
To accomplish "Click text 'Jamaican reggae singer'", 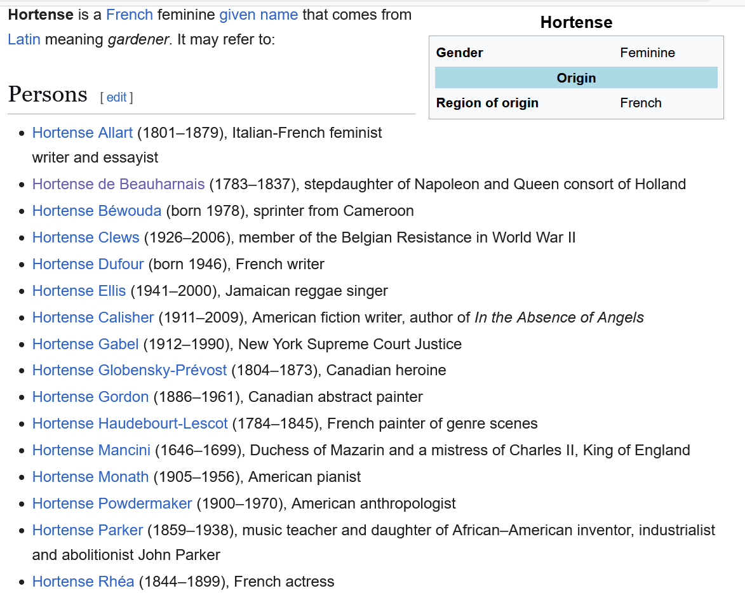I will (307, 291).
